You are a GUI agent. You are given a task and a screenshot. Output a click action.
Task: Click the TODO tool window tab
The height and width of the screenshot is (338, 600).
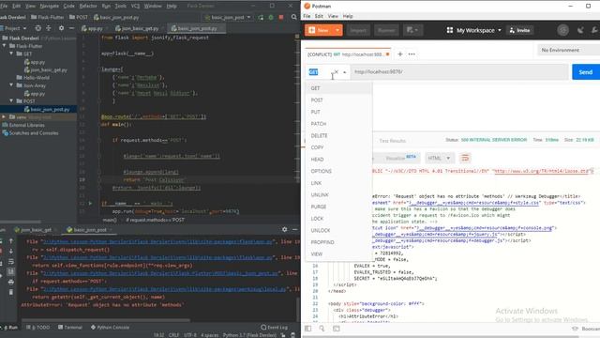(x=38, y=328)
